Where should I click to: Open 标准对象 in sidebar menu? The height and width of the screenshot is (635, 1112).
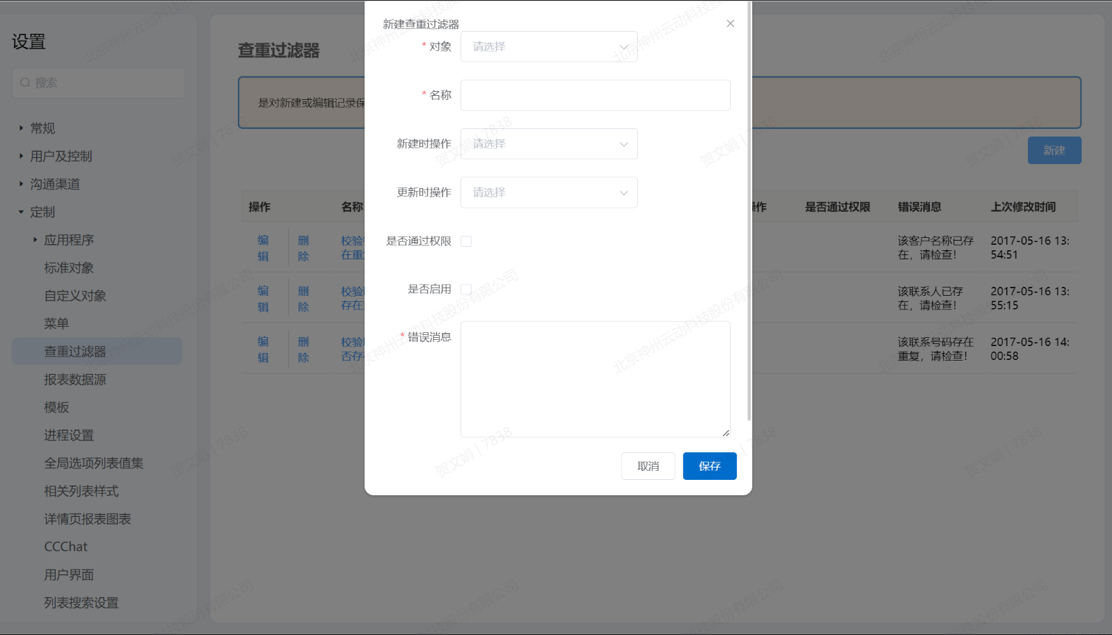click(x=69, y=268)
